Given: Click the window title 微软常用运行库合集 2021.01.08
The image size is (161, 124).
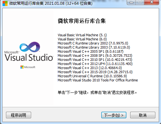Looking at the screenshot, I should point(51,3).
